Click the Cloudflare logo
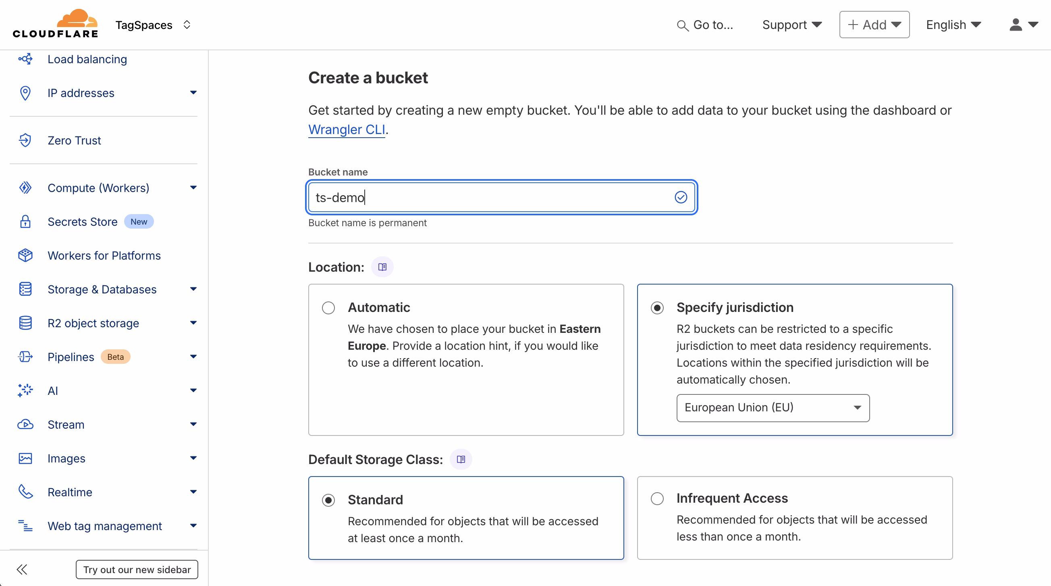1051x586 pixels. [x=56, y=24]
